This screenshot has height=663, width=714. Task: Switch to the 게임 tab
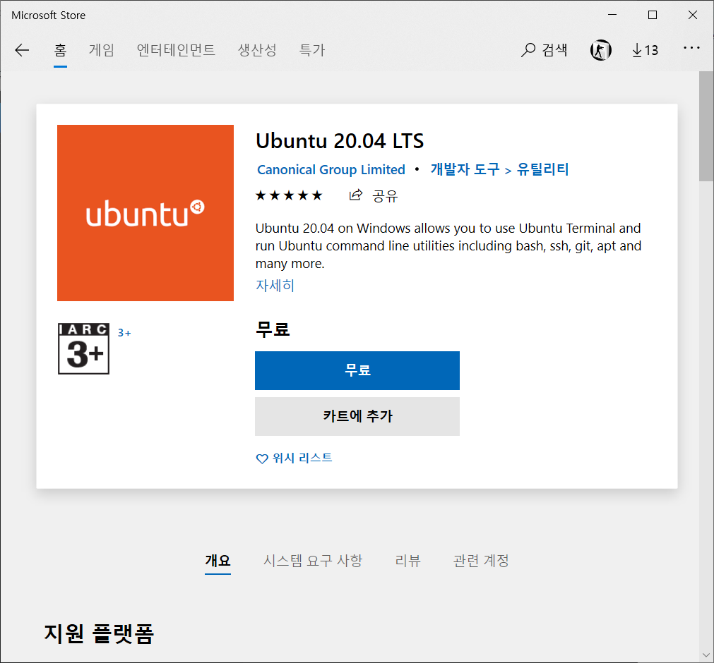click(x=102, y=50)
